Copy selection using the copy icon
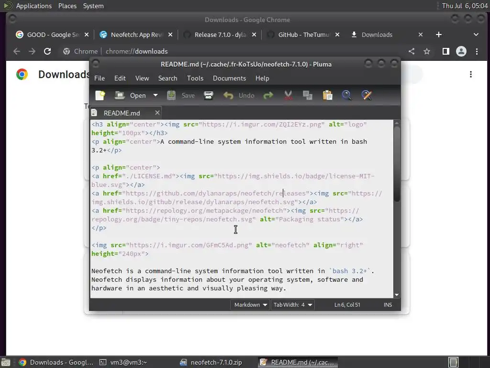 pyautogui.click(x=308, y=95)
